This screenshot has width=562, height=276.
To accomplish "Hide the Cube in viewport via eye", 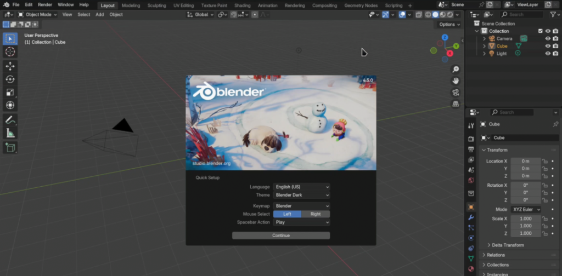I will coord(548,46).
